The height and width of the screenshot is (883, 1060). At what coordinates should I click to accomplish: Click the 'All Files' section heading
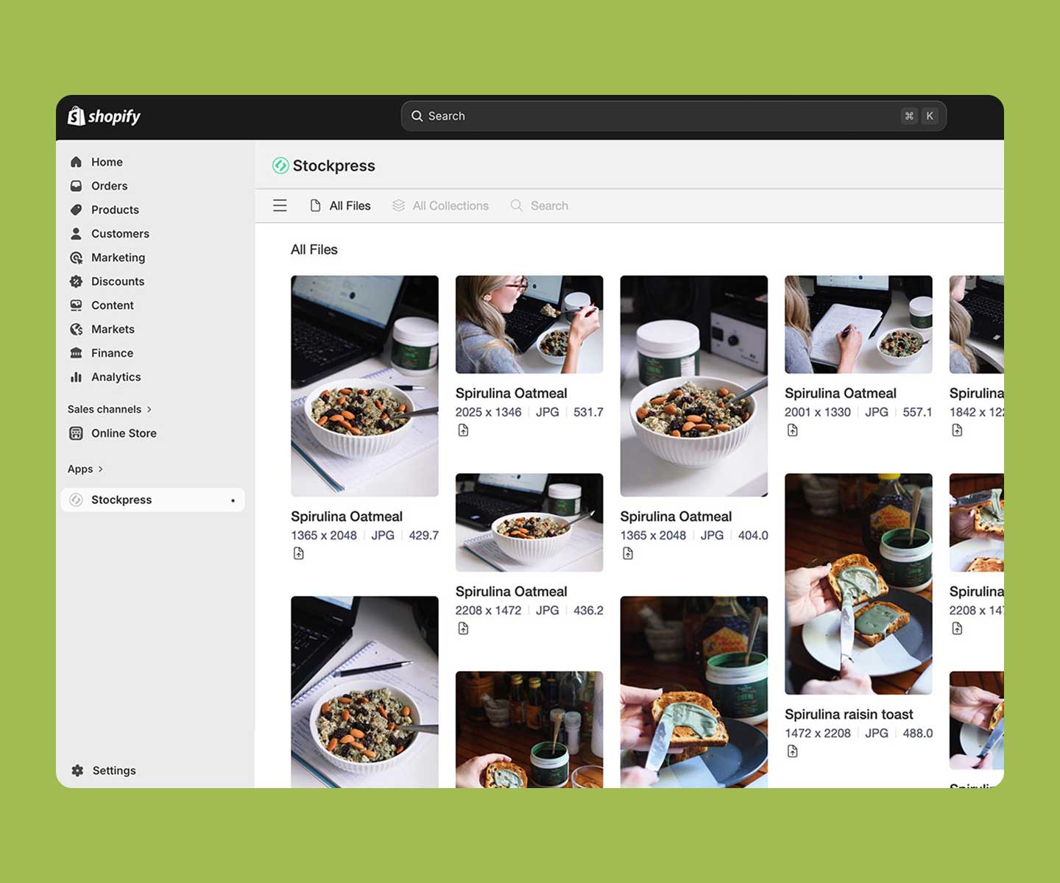pyautogui.click(x=314, y=250)
